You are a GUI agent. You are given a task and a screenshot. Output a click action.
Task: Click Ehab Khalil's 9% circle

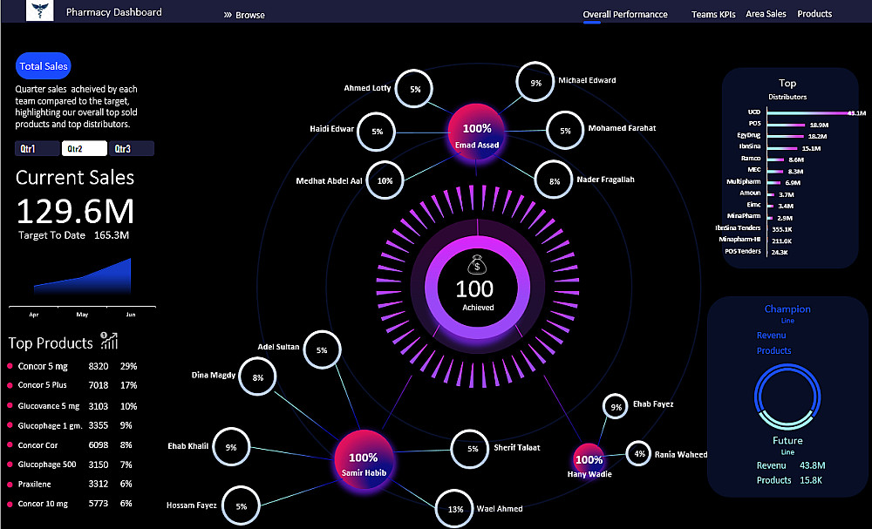(231, 447)
